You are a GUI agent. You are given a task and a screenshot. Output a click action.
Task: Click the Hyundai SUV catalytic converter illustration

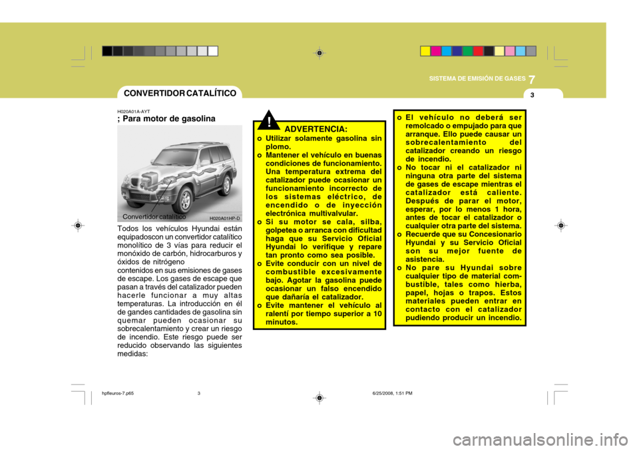[x=180, y=174]
